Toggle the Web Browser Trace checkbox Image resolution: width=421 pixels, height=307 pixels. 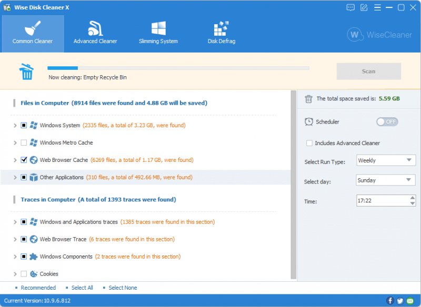24,239
